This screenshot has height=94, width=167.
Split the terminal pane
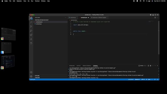pyautogui.click(x=148, y=66)
